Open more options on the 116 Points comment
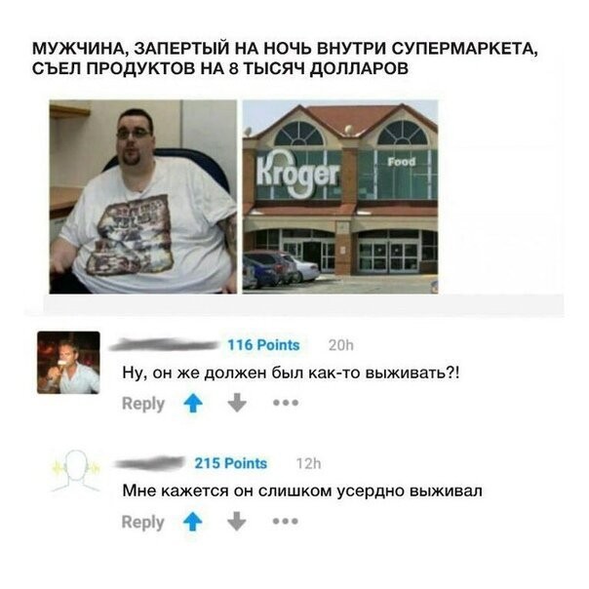 click(286, 403)
